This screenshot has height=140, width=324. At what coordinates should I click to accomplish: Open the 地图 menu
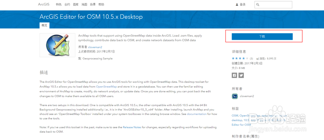pos(84,5)
